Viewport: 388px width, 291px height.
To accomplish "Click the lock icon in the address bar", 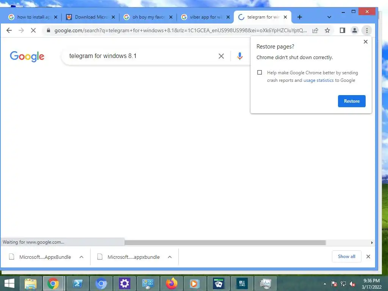I will coord(48,30).
